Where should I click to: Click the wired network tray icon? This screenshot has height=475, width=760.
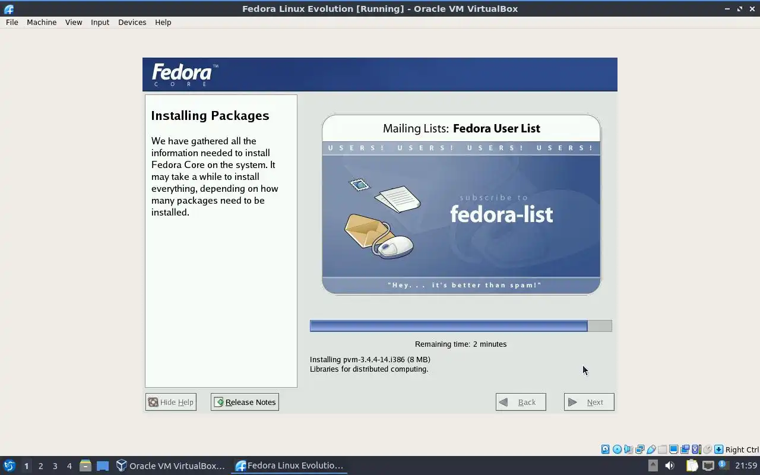coord(708,465)
